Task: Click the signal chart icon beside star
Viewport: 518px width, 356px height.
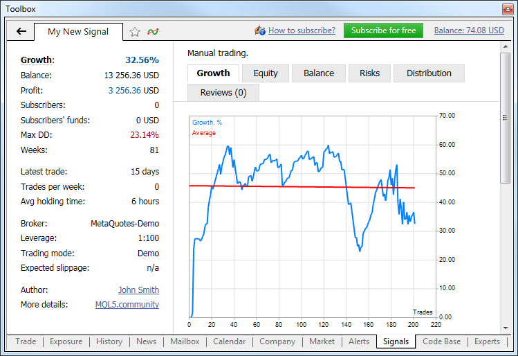Action: (x=152, y=31)
